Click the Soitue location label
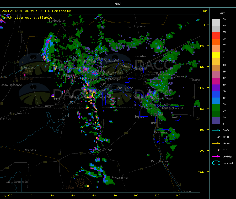 139,117
